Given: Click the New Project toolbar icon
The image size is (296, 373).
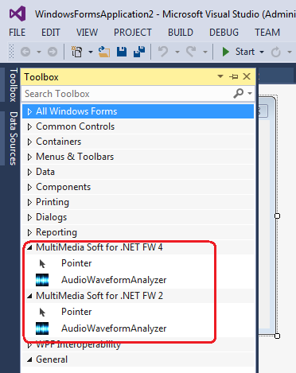Looking at the screenshot, I should point(77,52).
